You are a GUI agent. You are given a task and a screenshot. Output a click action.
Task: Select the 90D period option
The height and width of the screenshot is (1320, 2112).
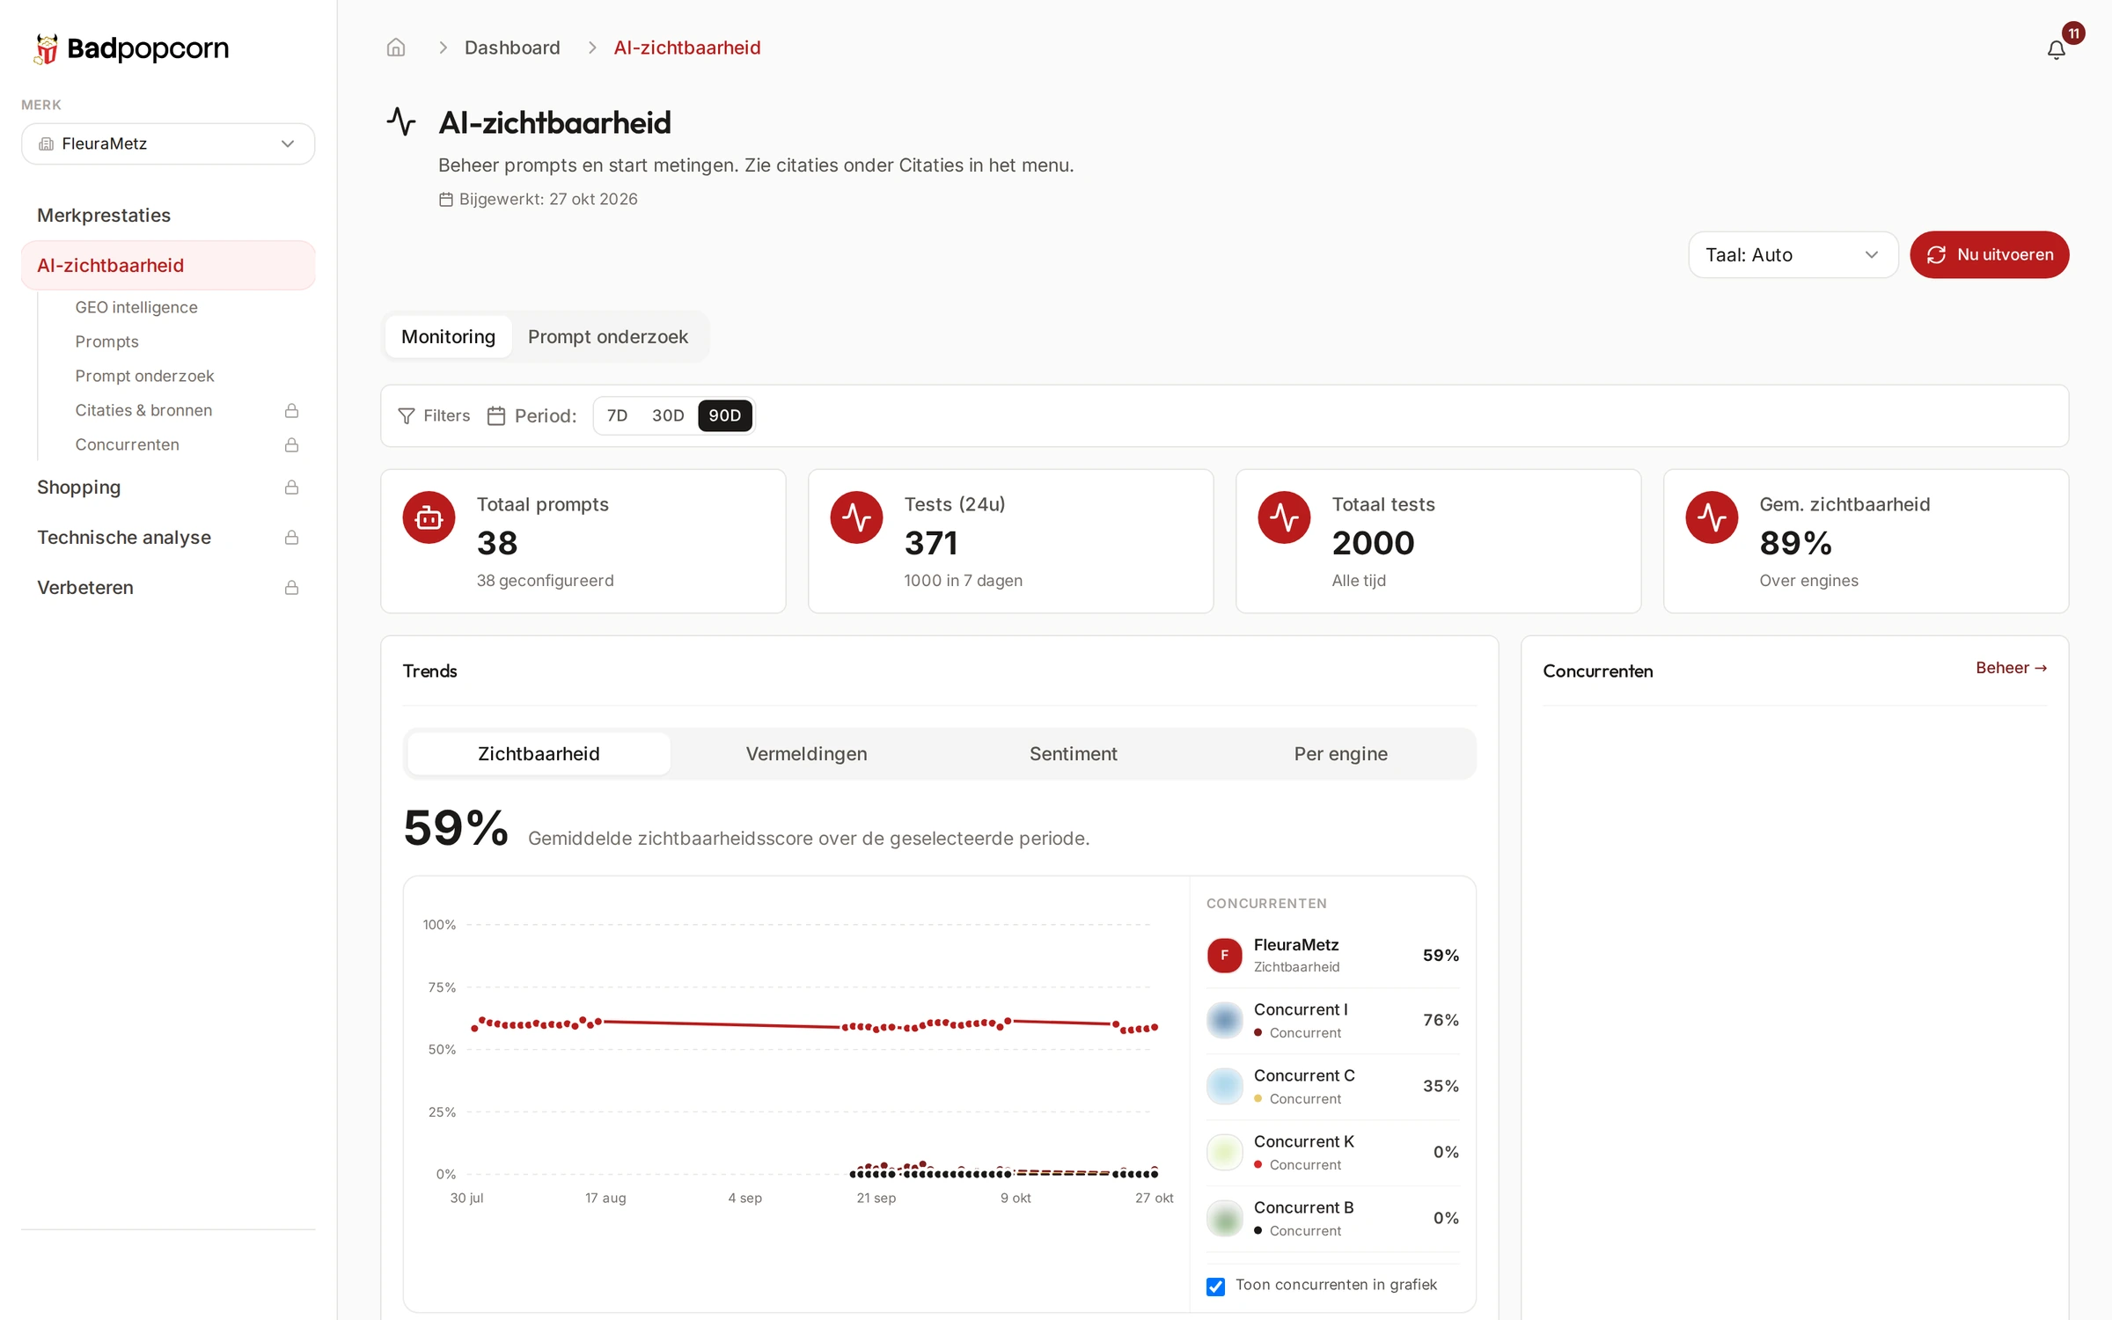tap(725, 416)
